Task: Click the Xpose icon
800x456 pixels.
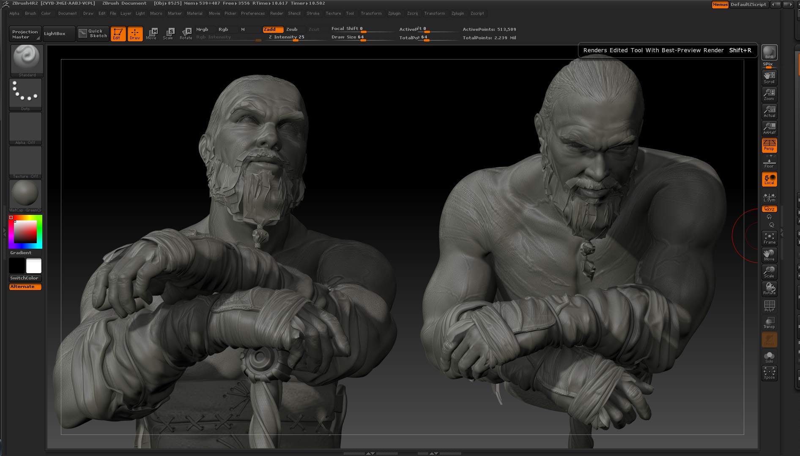Action: pyautogui.click(x=769, y=373)
